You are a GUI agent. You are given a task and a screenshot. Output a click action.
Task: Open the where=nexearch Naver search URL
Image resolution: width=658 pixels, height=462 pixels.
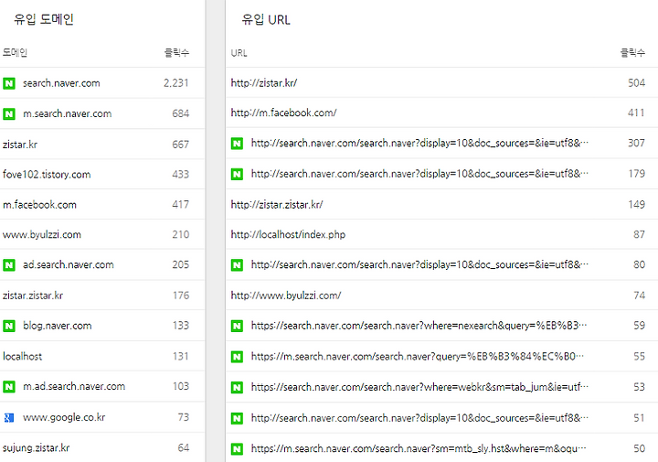pyautogui.click(x=419, y=326)
